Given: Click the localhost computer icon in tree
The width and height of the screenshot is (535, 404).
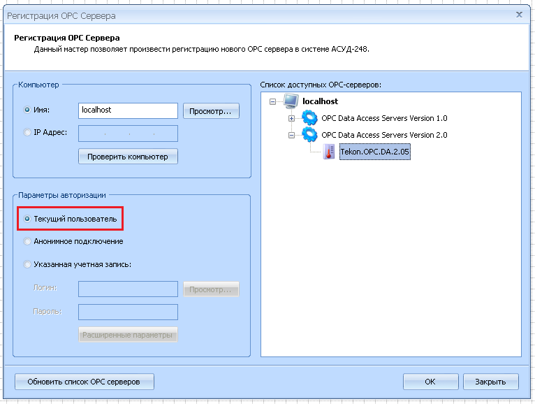Looking at the screenshot, I should [291, 101].
